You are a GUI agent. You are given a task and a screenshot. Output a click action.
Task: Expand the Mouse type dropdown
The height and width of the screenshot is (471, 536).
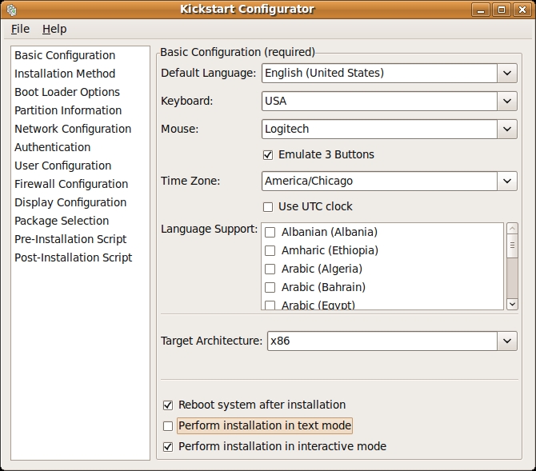pyautogui.click(x=507, y=129)
